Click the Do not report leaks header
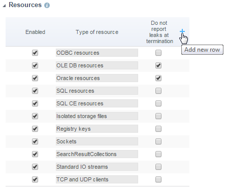The height and width of the screenshot is (189, 227). tap(159, 32)
